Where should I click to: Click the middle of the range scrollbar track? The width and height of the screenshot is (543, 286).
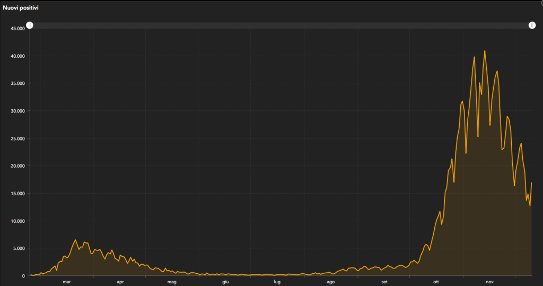pos(281,25)
